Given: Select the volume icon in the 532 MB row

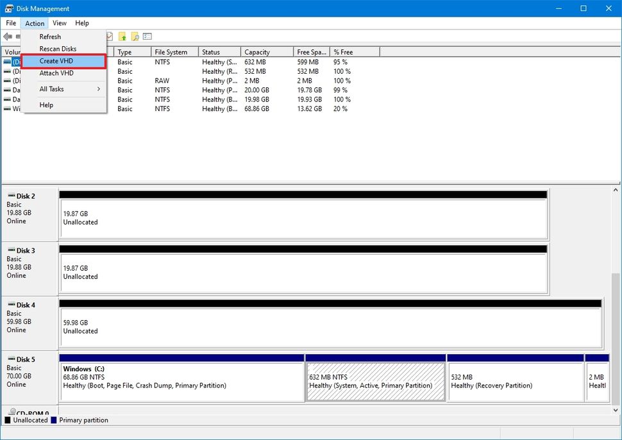Looking at the screenshot, I should tap(7, 71).
